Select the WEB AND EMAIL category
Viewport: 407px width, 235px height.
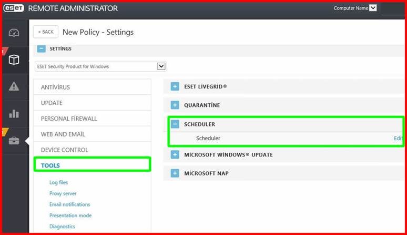[92, 134]
